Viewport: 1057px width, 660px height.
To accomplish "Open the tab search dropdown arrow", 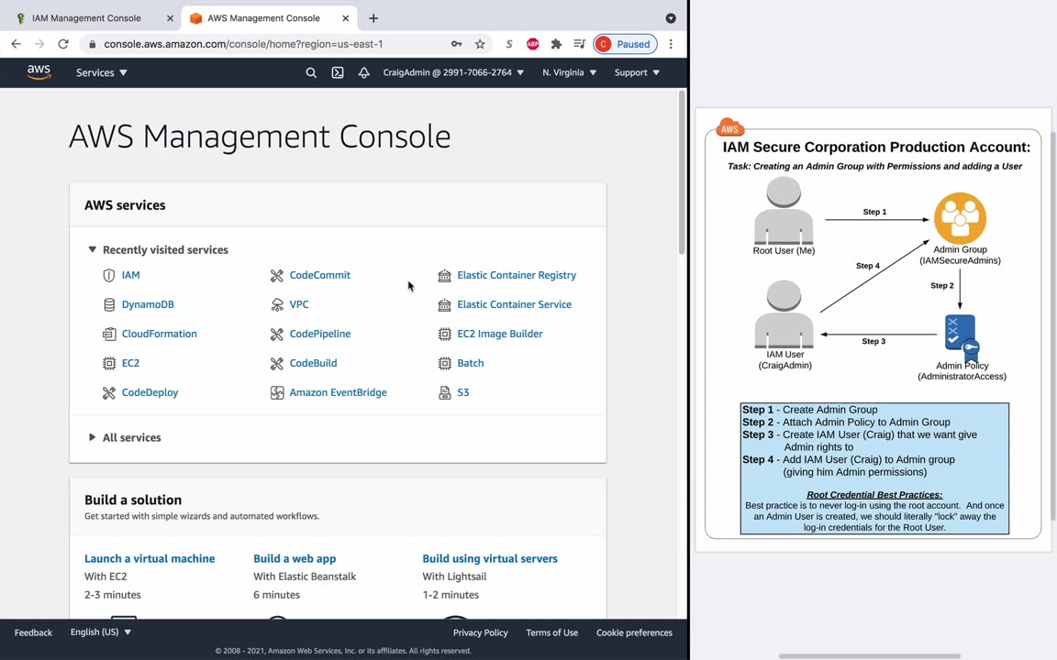I will coord(671,18).
